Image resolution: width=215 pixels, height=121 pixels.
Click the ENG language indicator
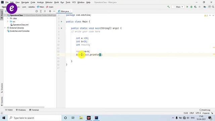[x=192, y=118]
